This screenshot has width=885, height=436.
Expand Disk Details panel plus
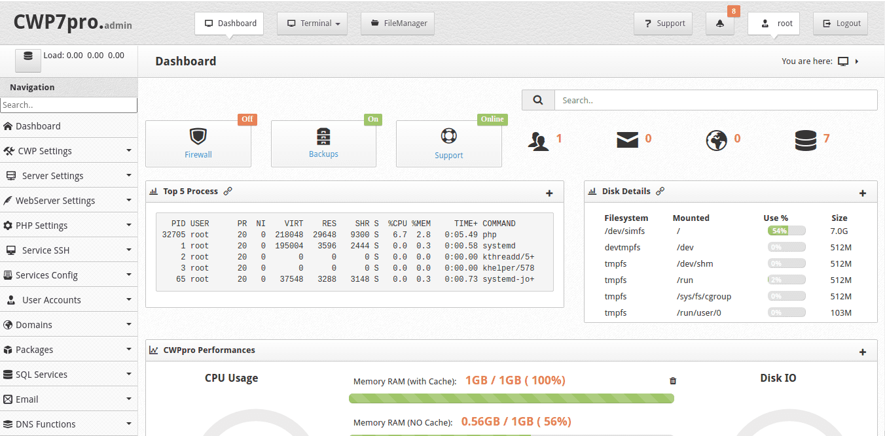pyautogui.click(x=863, y=193)
